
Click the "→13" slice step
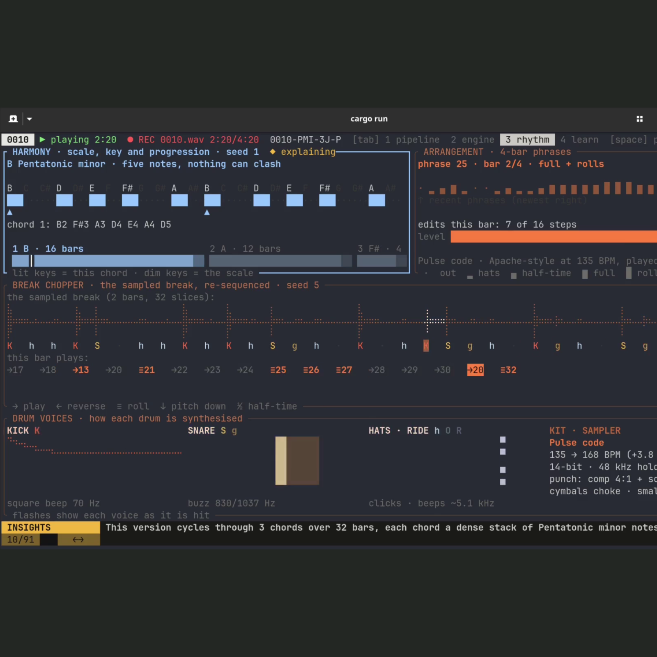(81, 370)
